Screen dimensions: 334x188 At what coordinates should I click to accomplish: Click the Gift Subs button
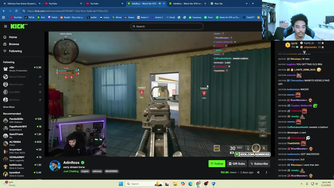point(237,164)
